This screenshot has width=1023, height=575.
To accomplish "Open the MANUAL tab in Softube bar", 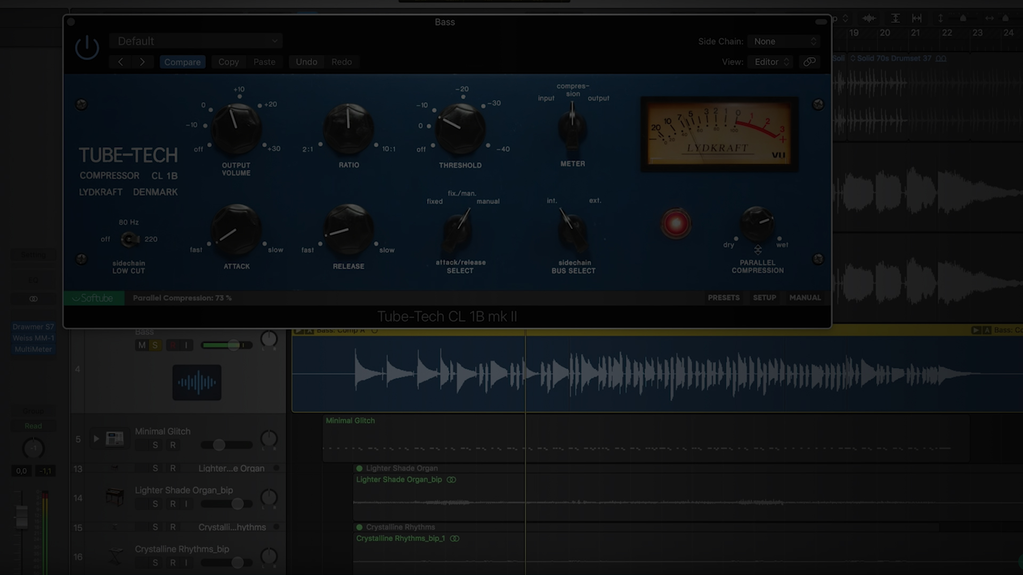I will [805, 298].
